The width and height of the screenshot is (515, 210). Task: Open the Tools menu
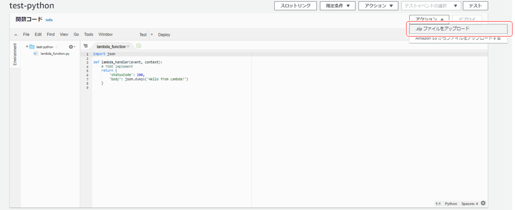(88, 34)
